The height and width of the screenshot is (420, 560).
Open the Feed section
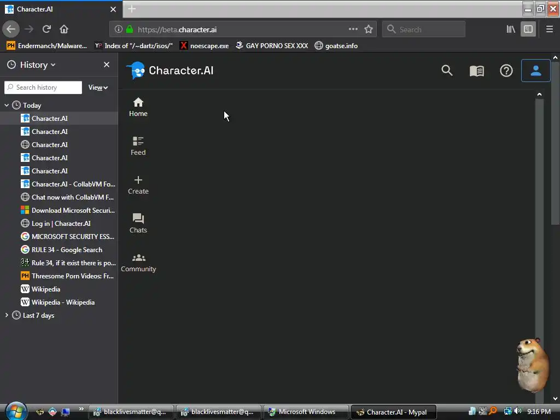[x=138, y=146]
